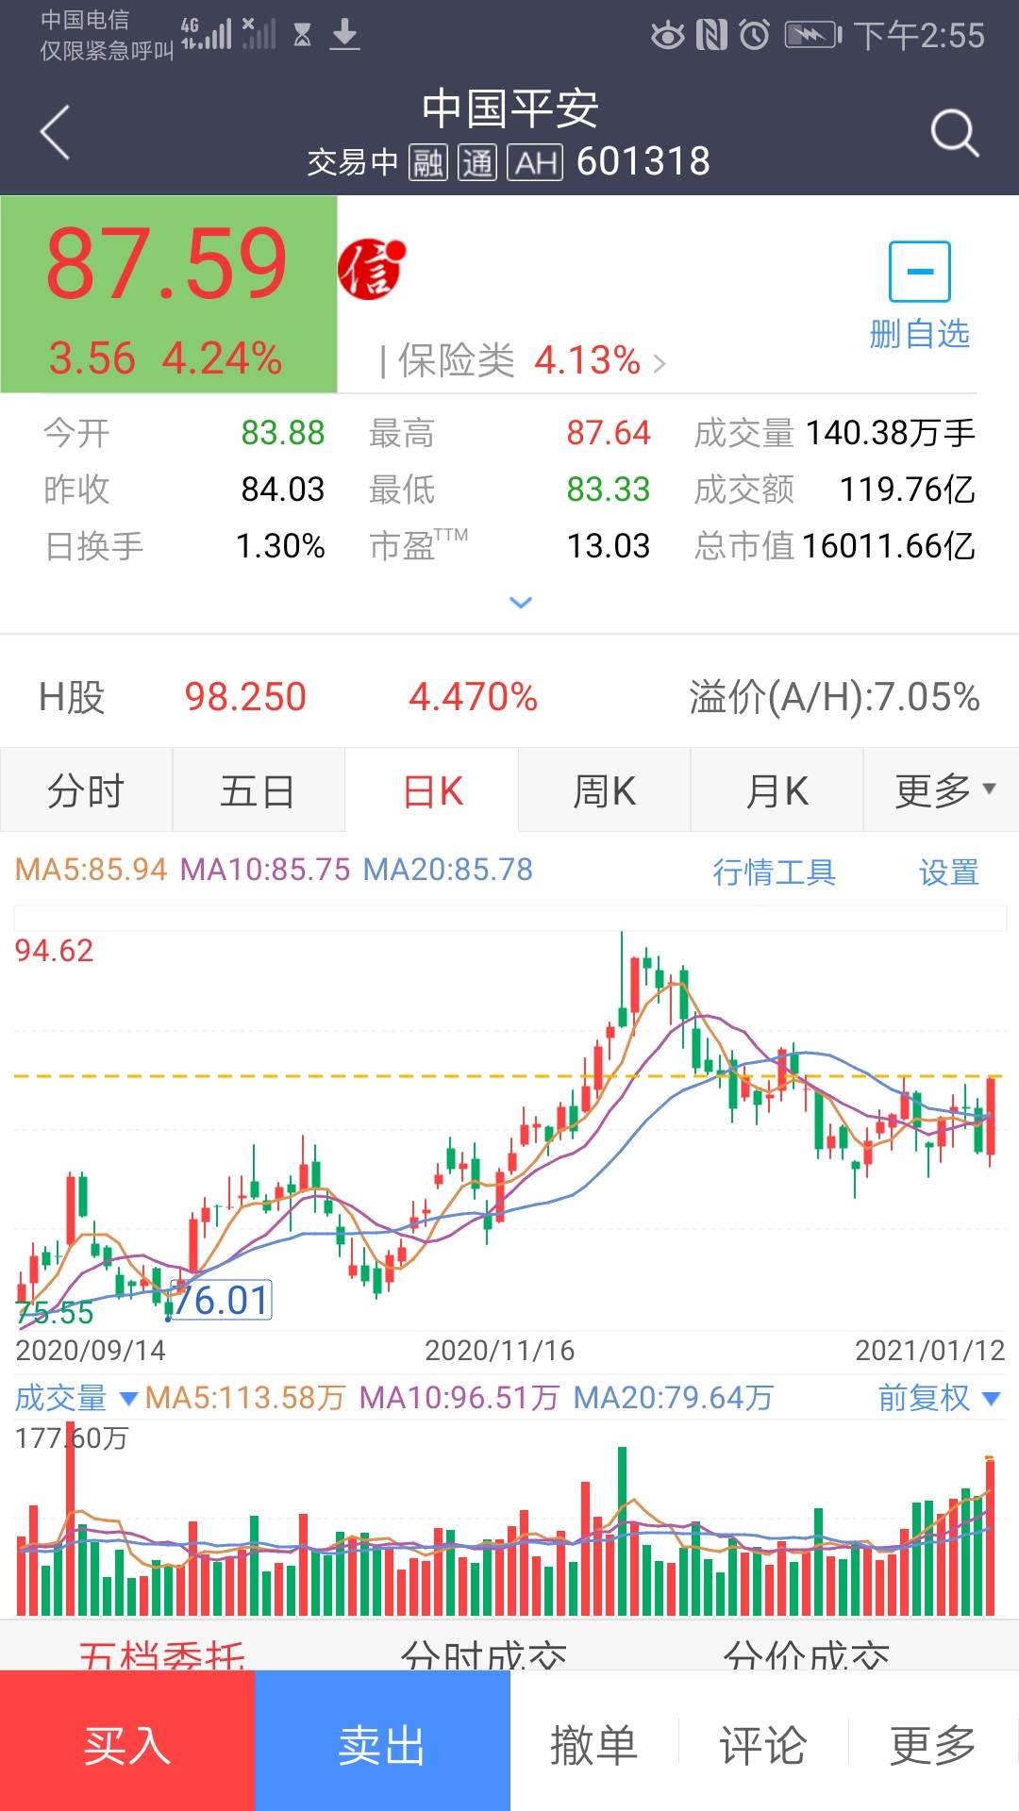Tap the battery status icon
The width and height of the screenshot is (1019, 1811).
coord(813,36)
